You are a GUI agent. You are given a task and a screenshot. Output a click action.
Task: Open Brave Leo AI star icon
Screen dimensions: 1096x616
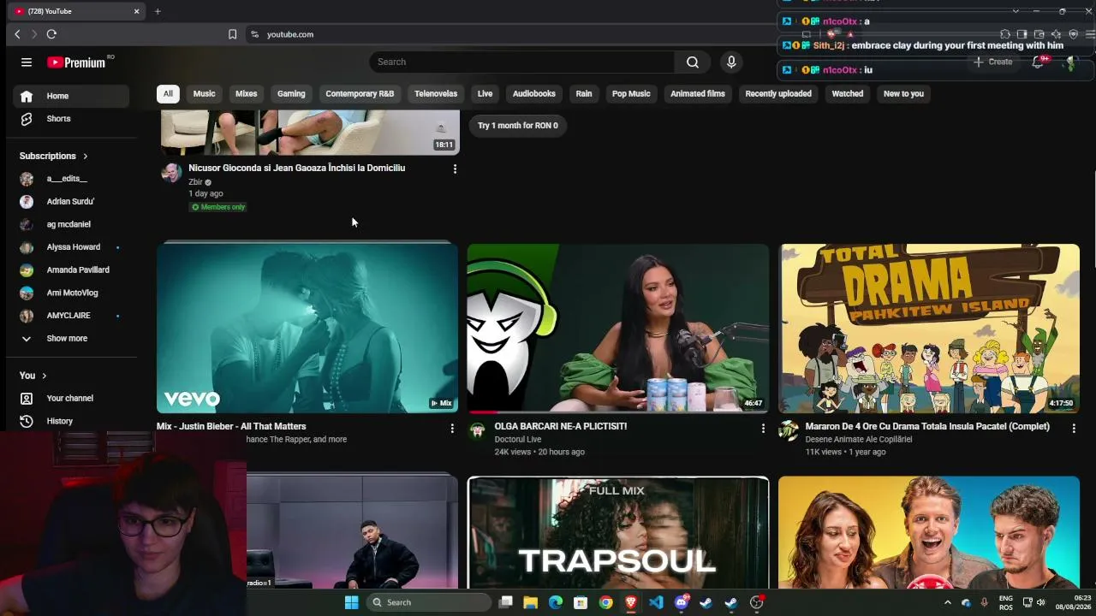click(x=1056, y=34)
